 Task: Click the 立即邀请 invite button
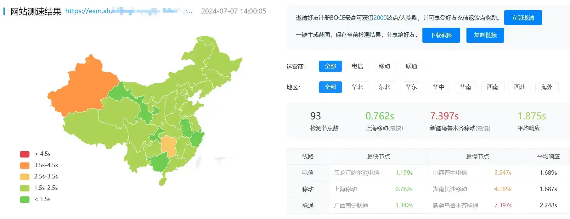522,18
